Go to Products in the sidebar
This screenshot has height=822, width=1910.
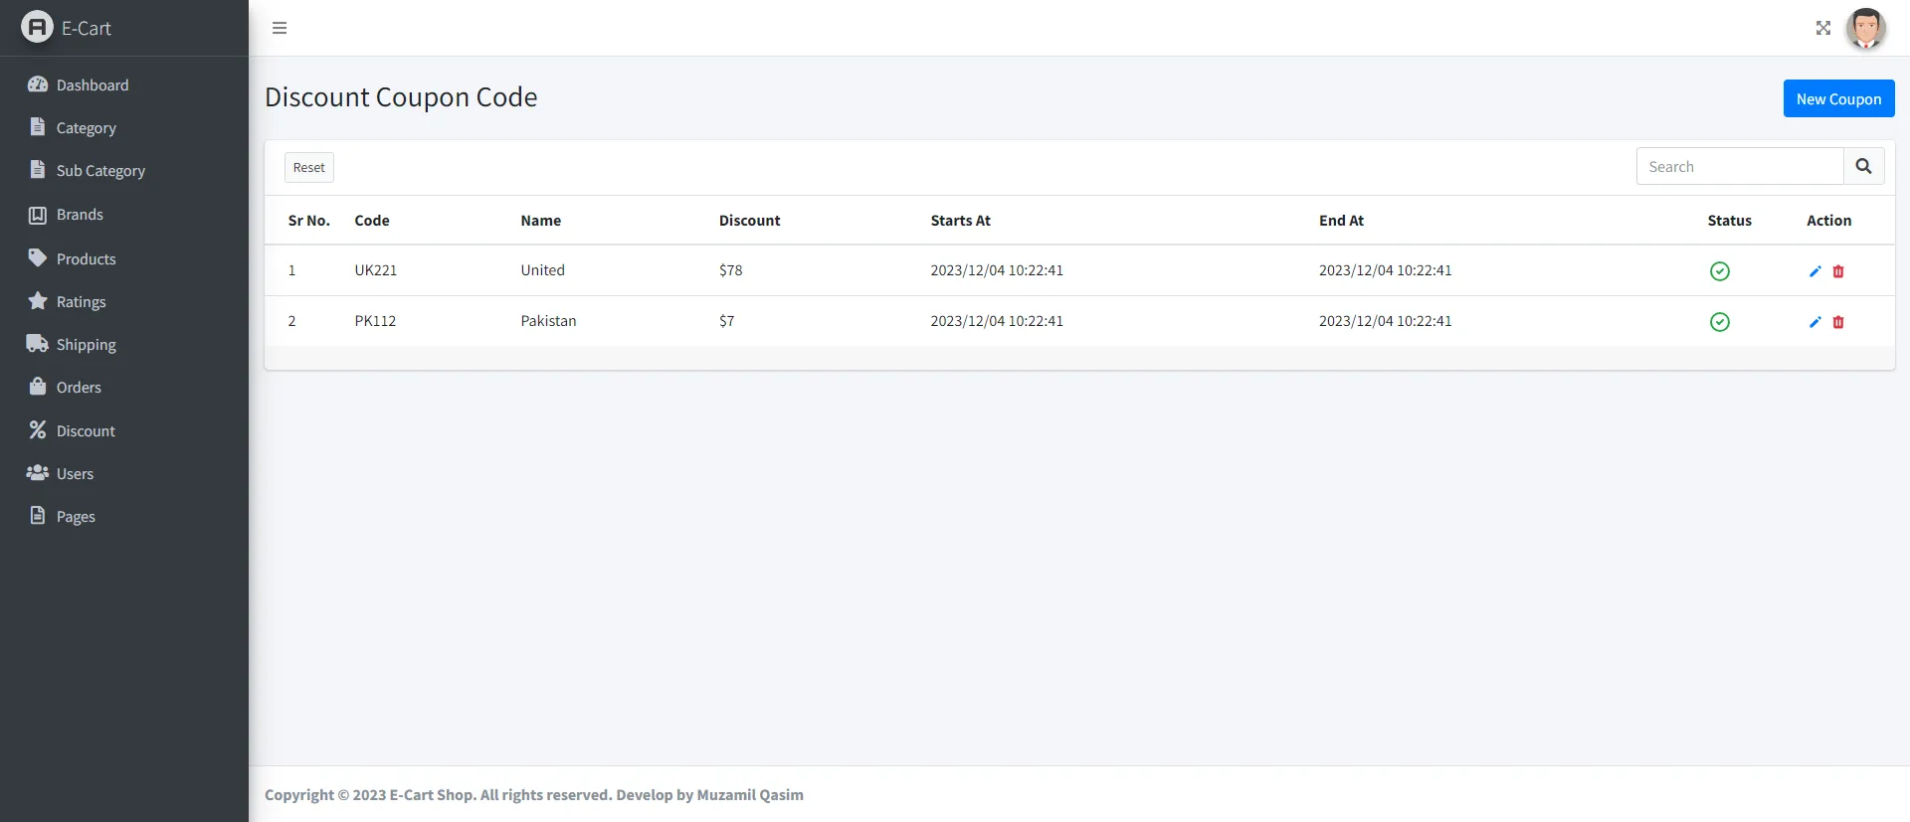pyautogui.click(x=86, y=259)
